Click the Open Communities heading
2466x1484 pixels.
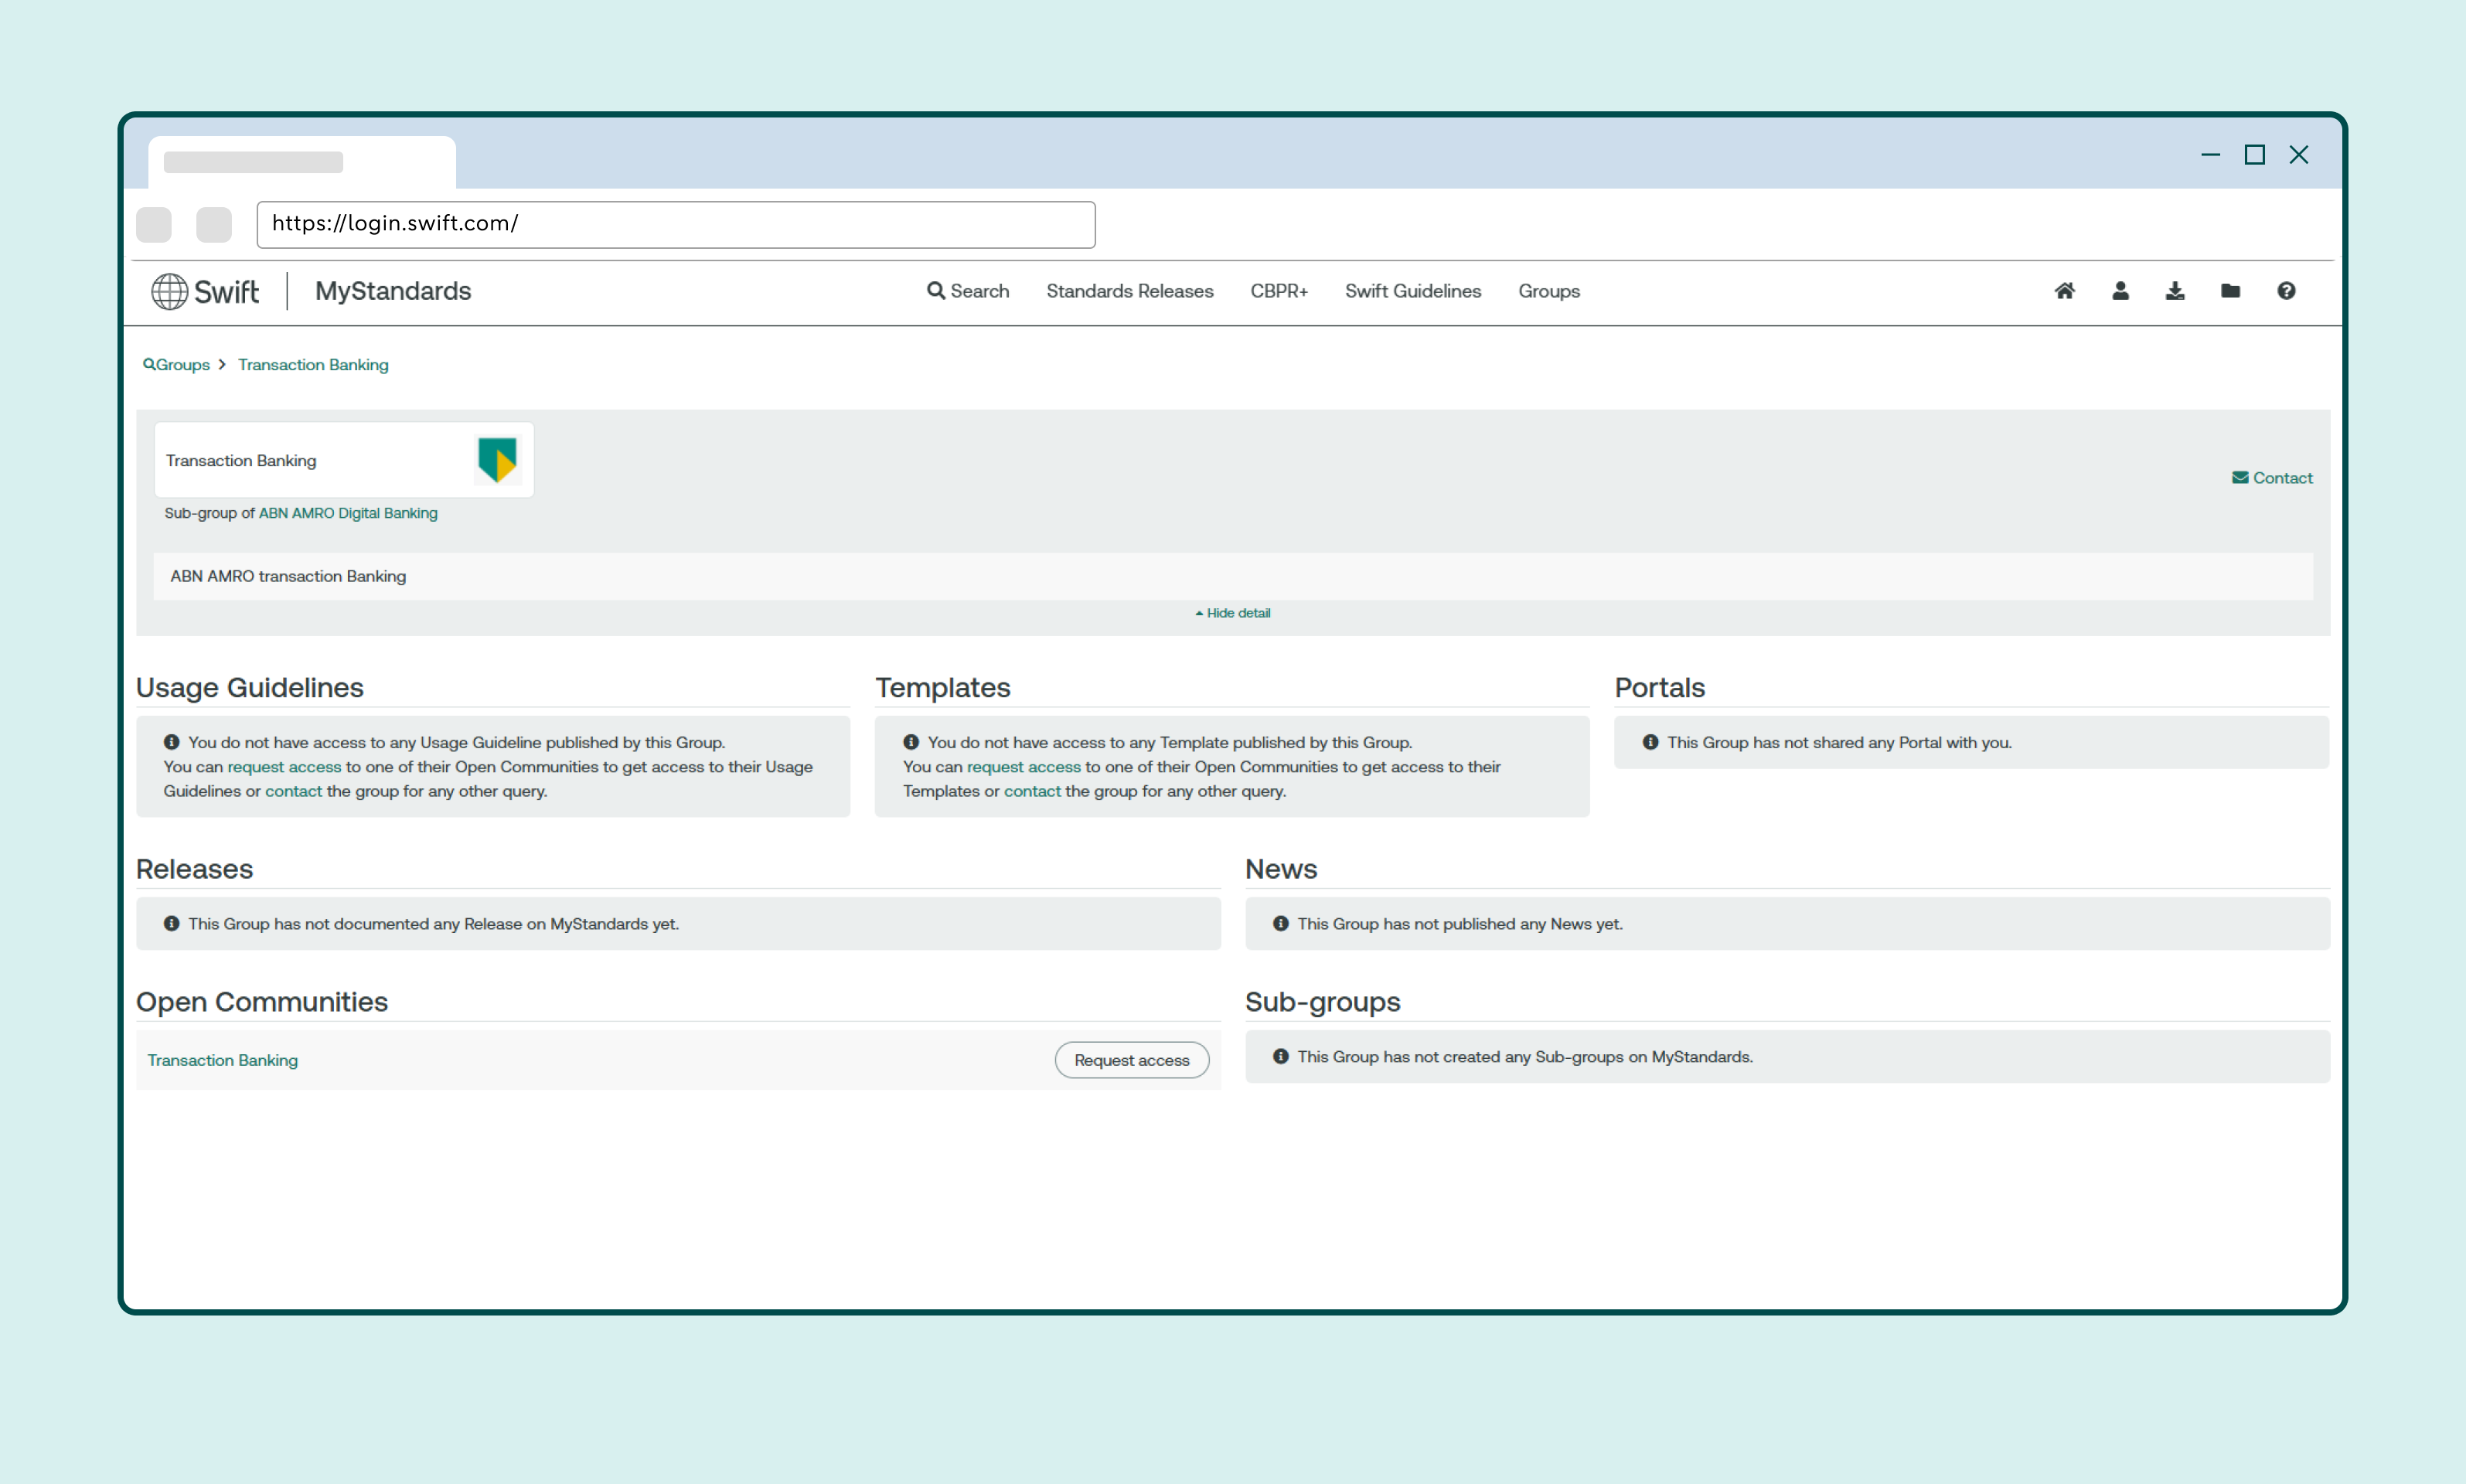(x=262, y=1002)
